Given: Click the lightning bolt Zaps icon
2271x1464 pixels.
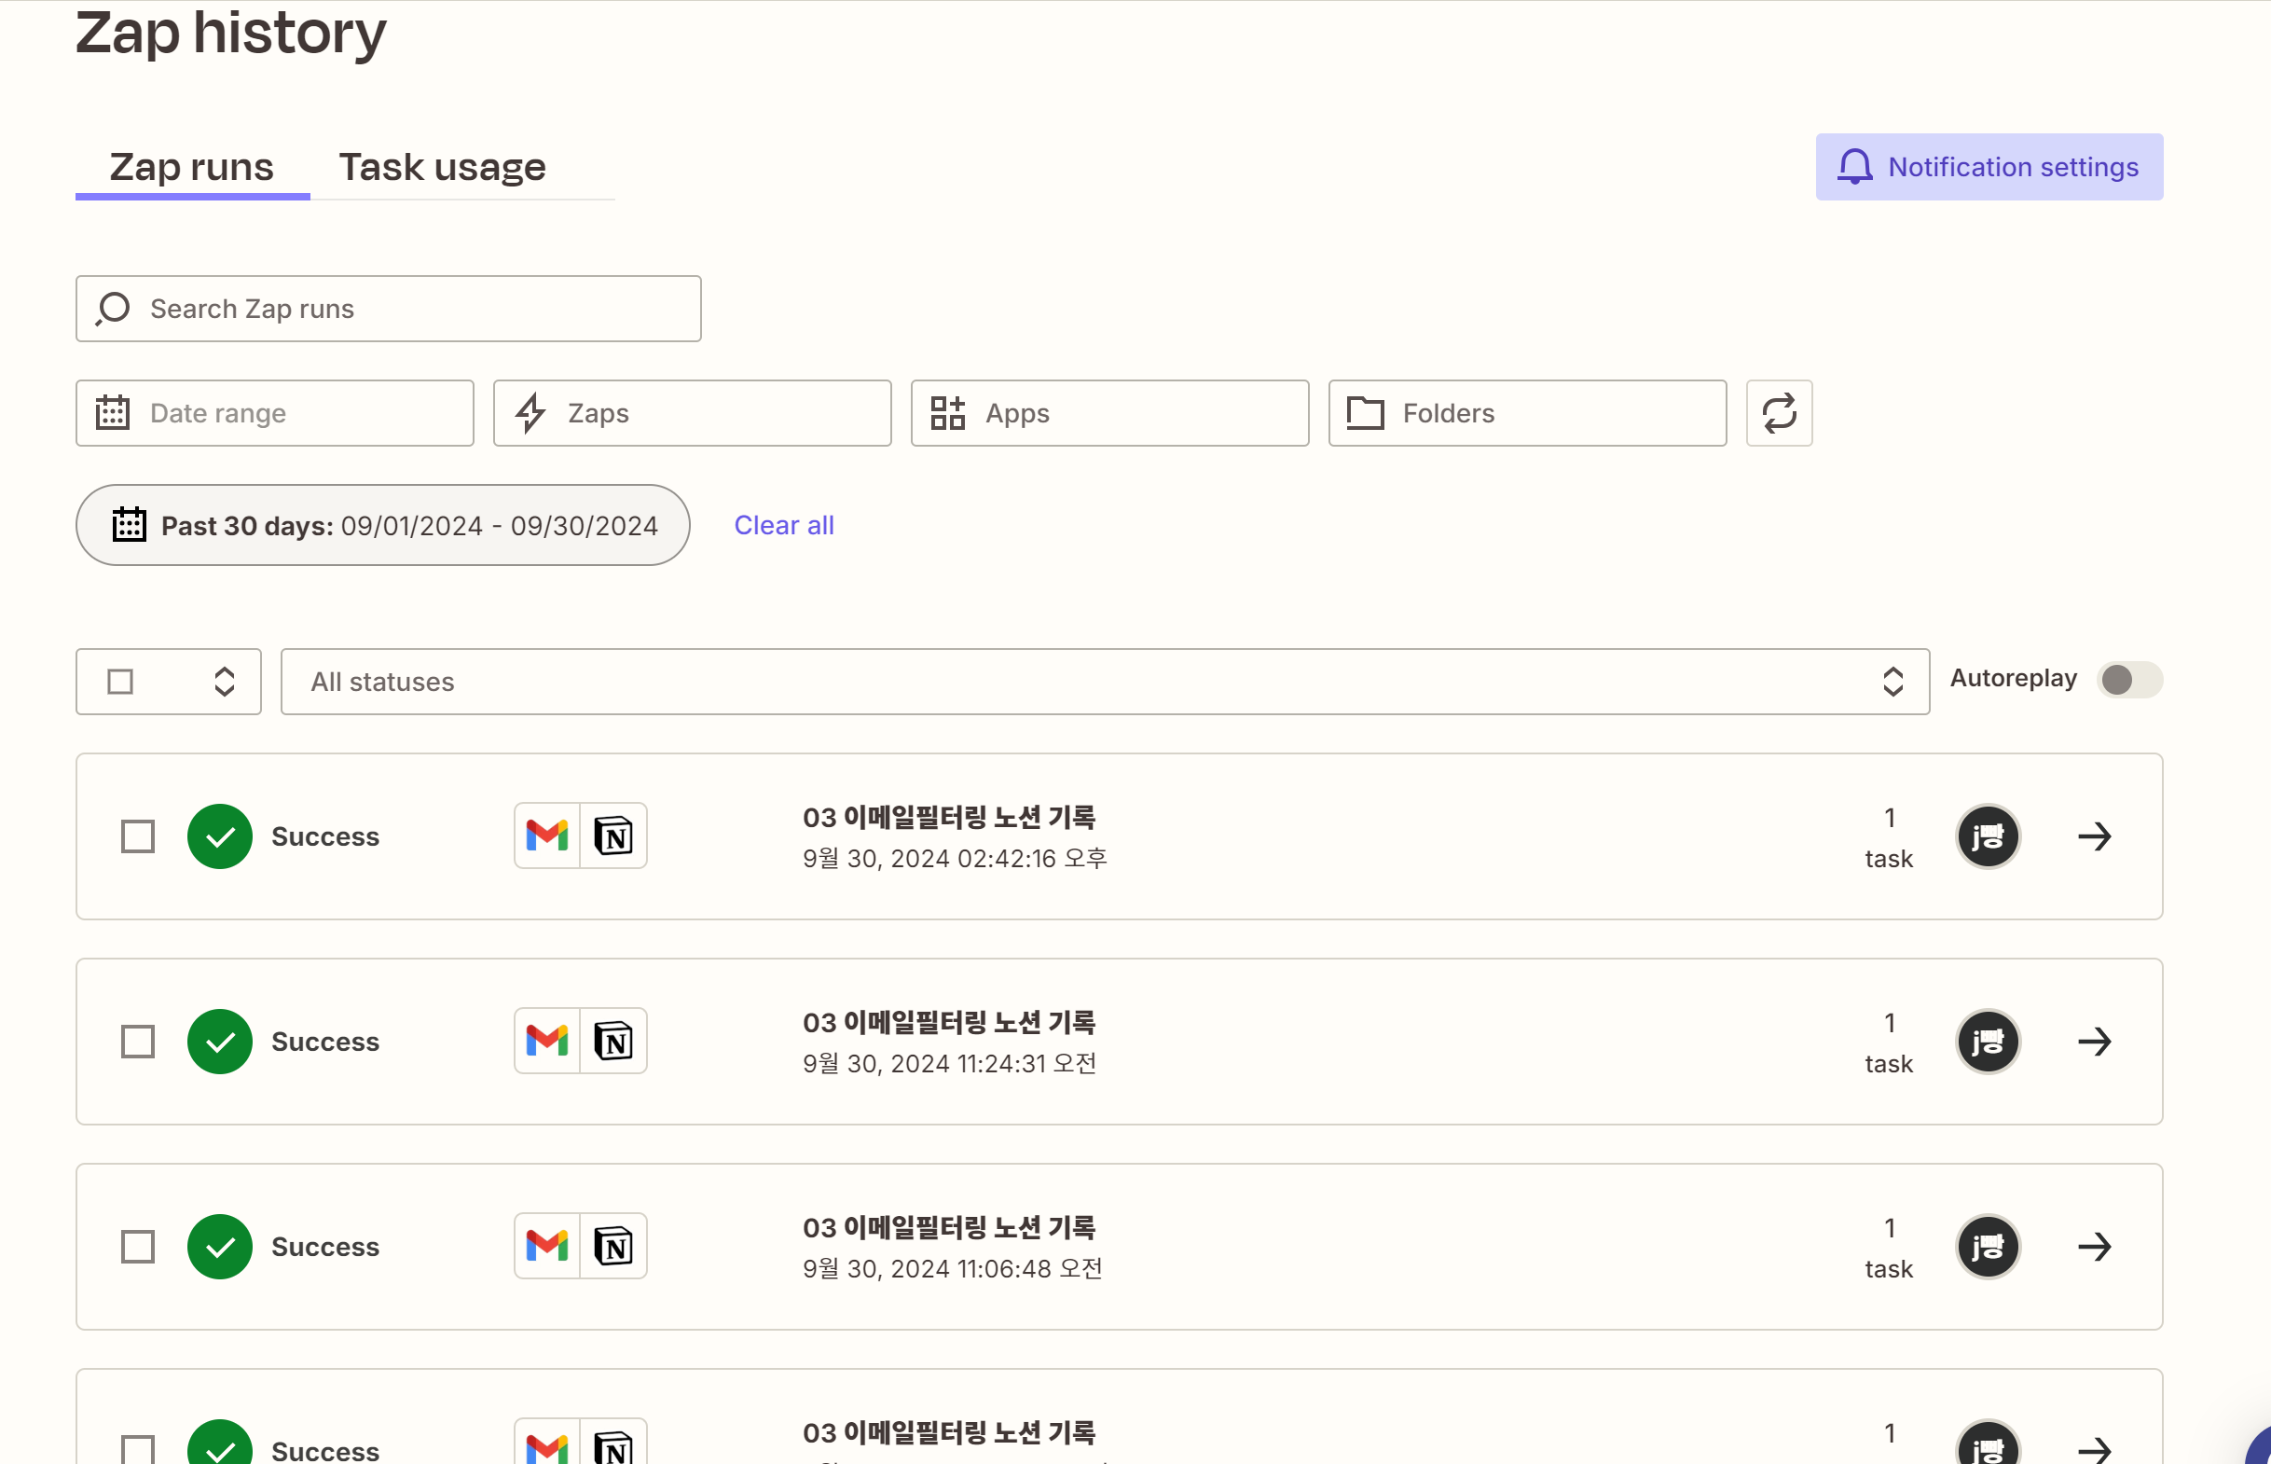Looking at the screenshot, I should [x=530, y=412].
